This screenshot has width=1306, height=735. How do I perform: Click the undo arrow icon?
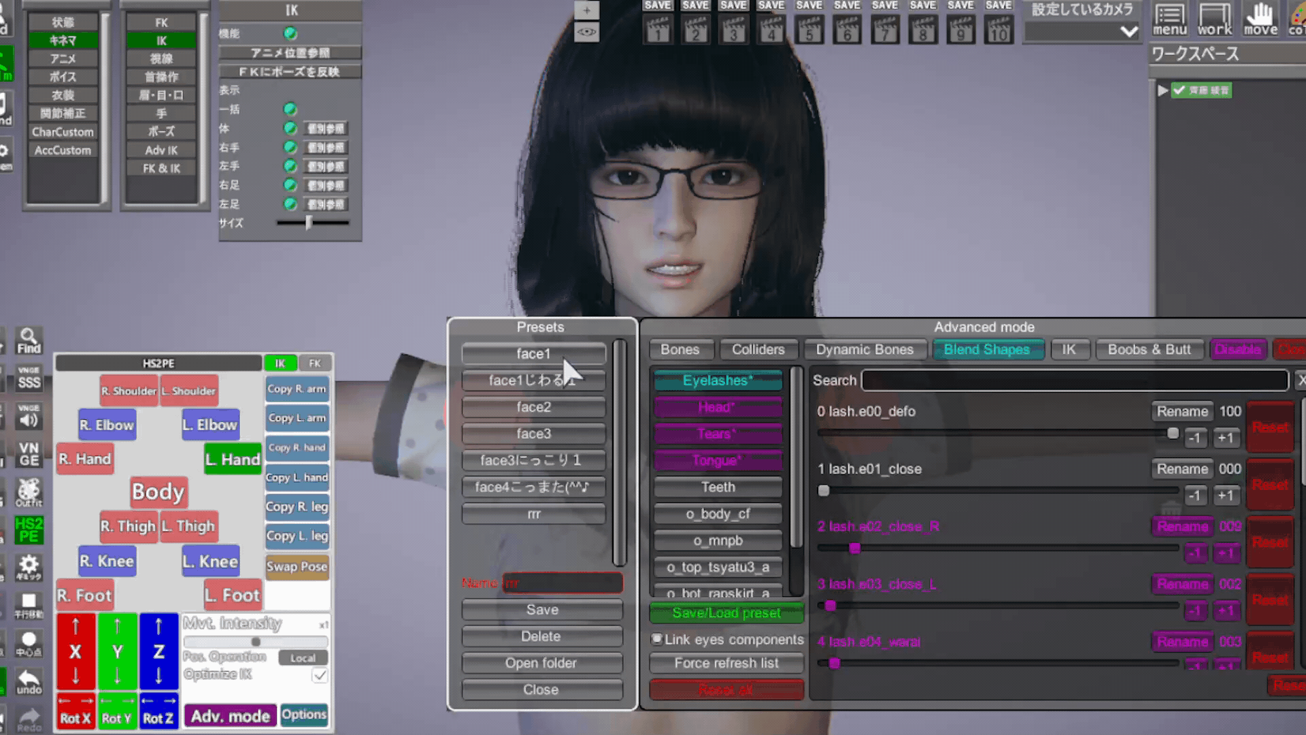29,681
